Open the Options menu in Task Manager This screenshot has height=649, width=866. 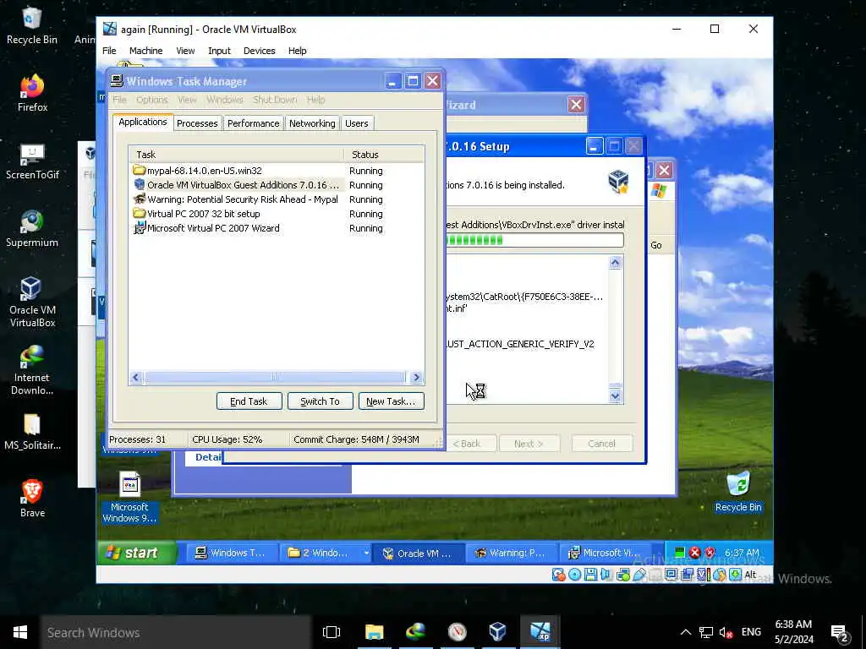pos(152,100)
